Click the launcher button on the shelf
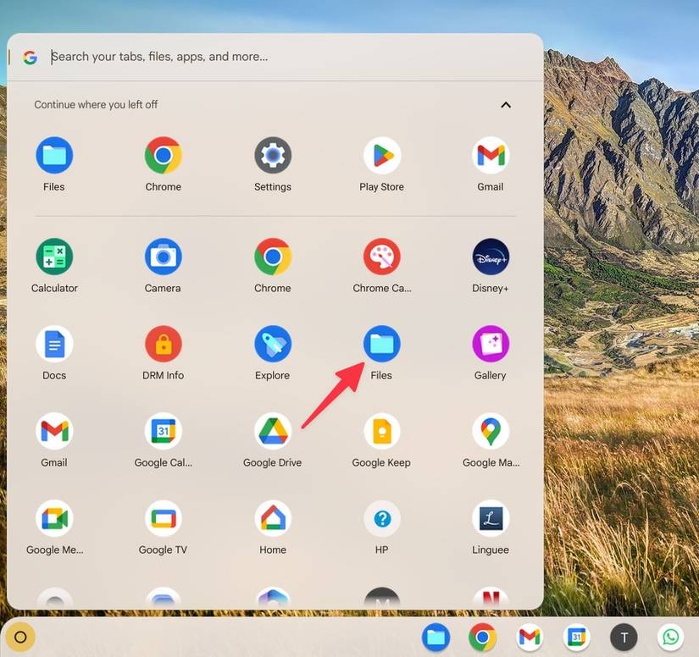Screen dimensions: 699x657 pos(21,638)
